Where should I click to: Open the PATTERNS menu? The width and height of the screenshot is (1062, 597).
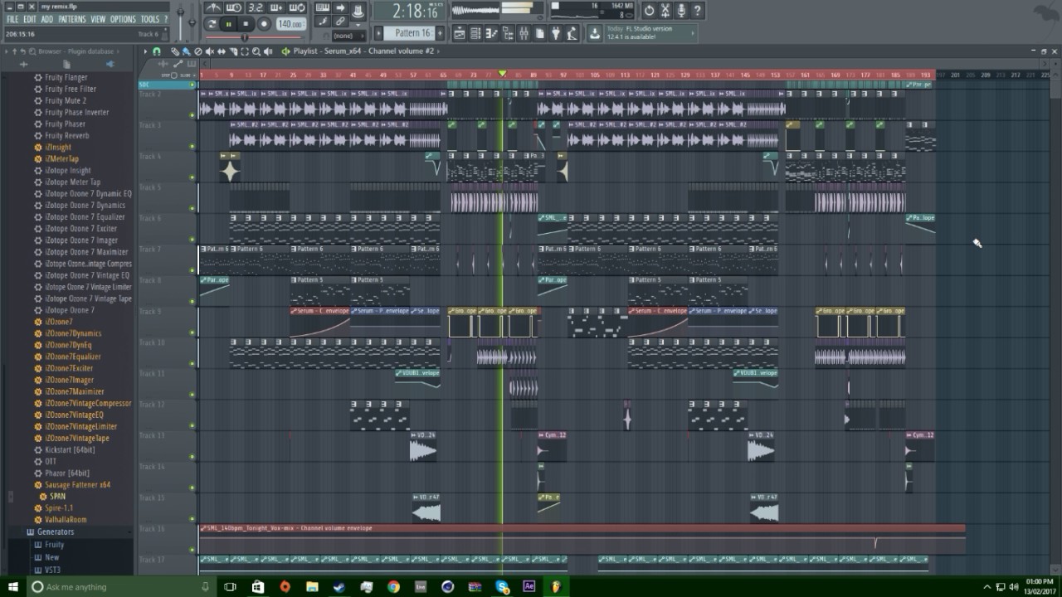click(72, 19)
